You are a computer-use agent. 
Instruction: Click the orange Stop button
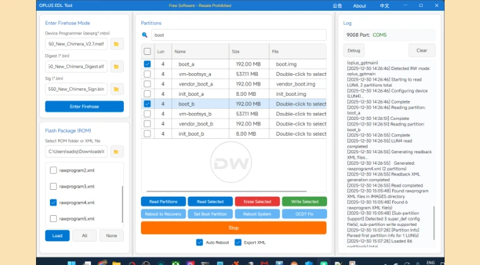[234, 228]
